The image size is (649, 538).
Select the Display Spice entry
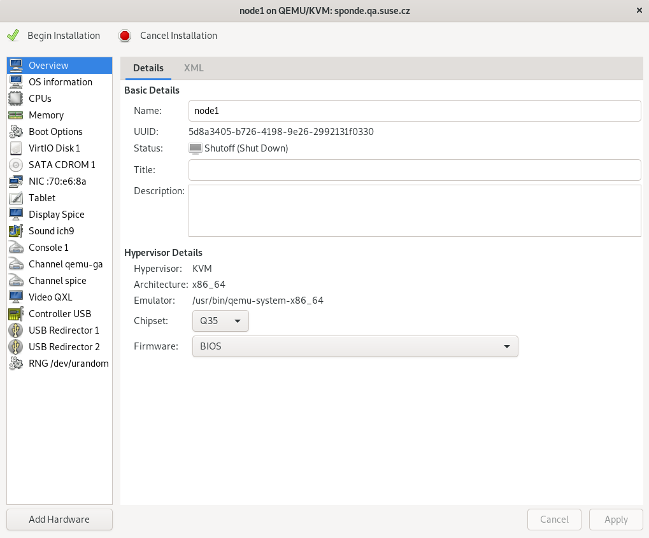coord(56,214)
